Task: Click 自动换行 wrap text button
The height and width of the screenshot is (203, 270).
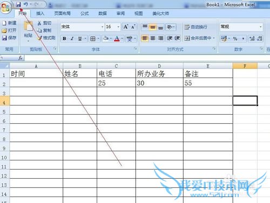Action: click(195, 27)
